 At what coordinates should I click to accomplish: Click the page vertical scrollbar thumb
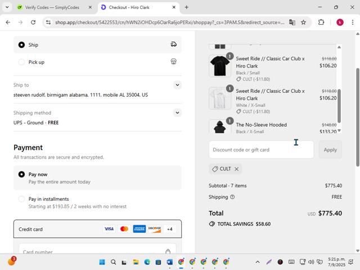click(x=358, y=117)
